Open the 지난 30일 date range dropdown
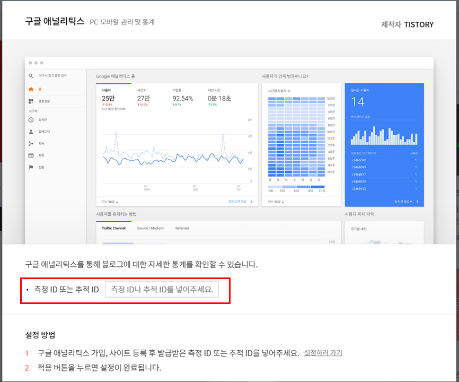Image resolution: width=459 pixels, height=382 pixels. pyautogui.click(x=276, y=202)
